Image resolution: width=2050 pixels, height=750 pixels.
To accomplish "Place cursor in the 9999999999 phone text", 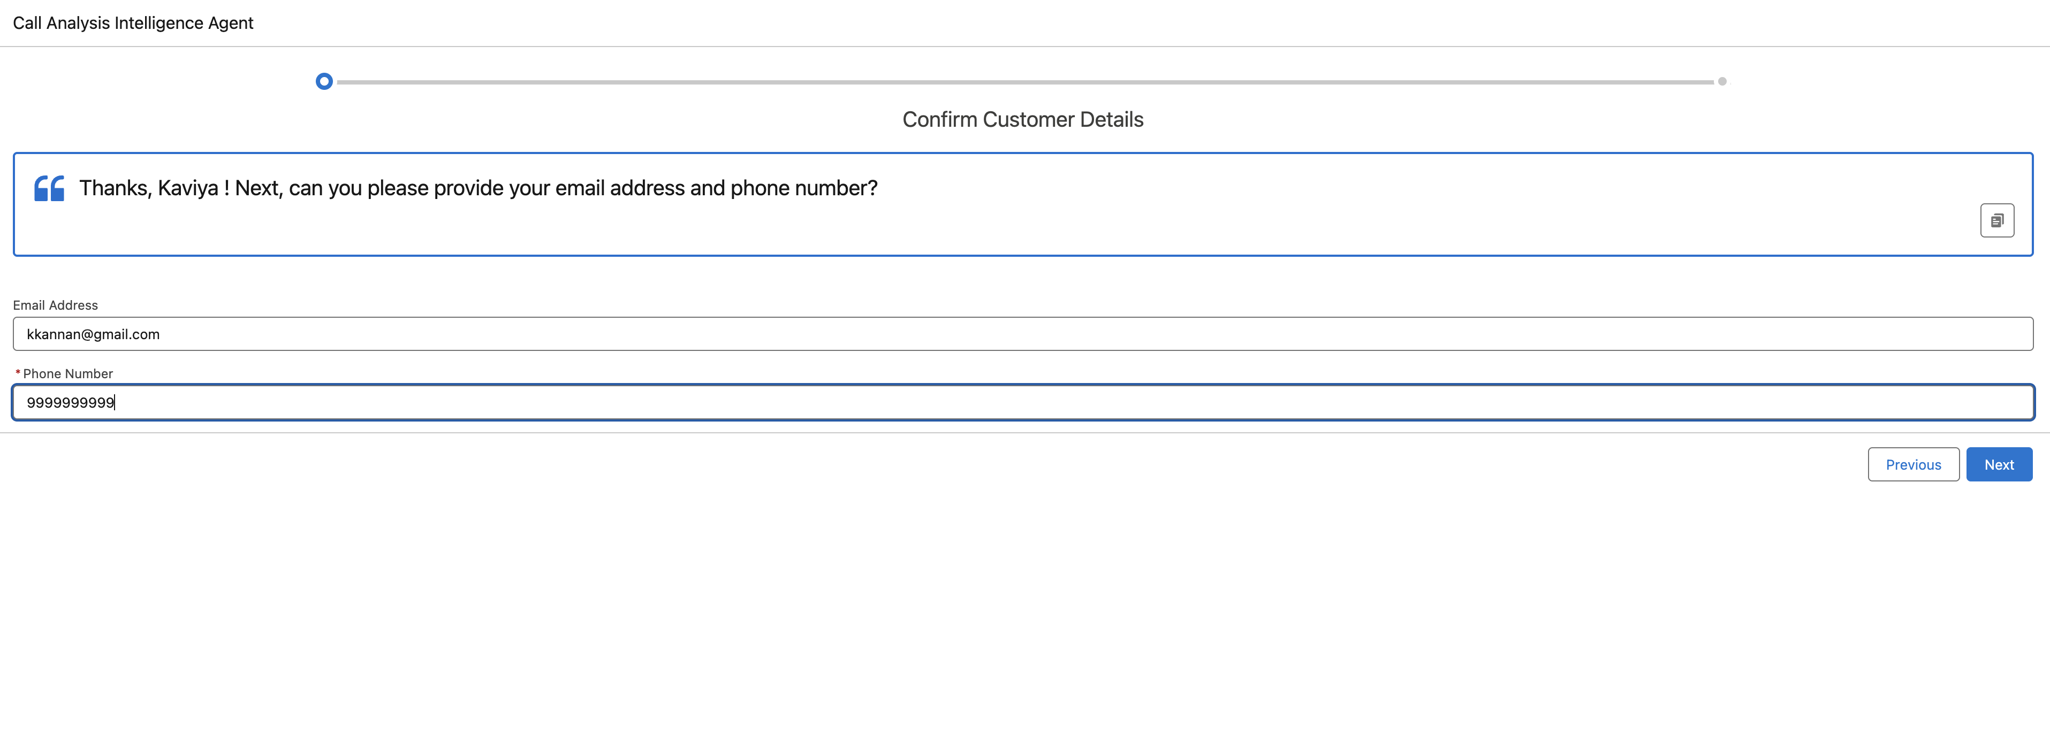I will 70,403.
